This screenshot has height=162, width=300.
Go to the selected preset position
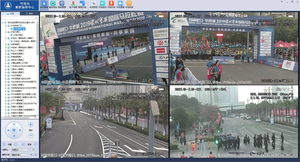(x=34, y=150)
